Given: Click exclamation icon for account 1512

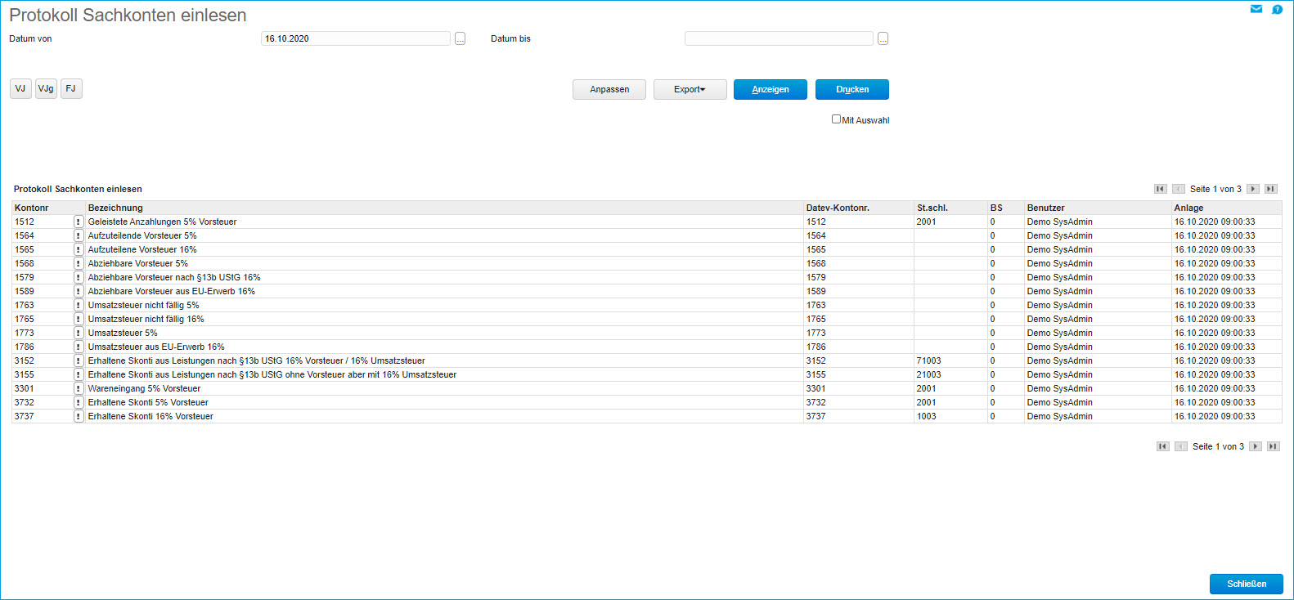Looking at the screenshot, I should coord(79,222).
